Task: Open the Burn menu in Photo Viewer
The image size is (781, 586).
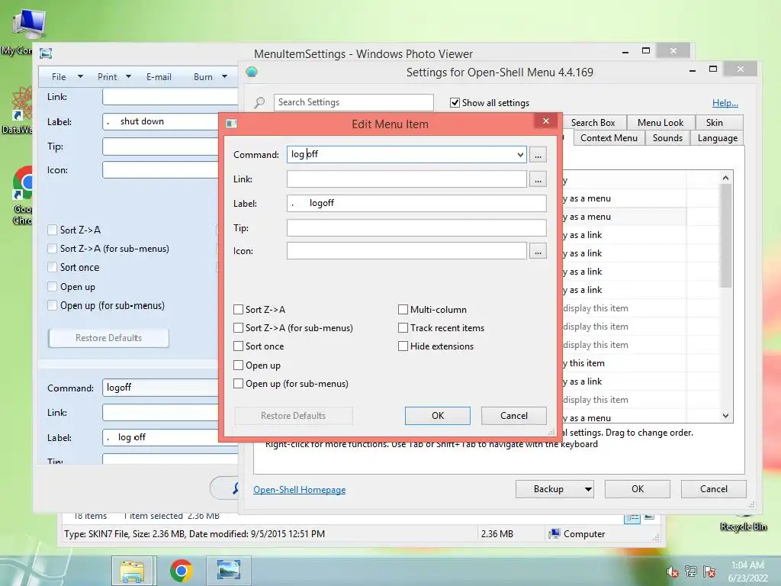Action: click(x=211, y=77)
